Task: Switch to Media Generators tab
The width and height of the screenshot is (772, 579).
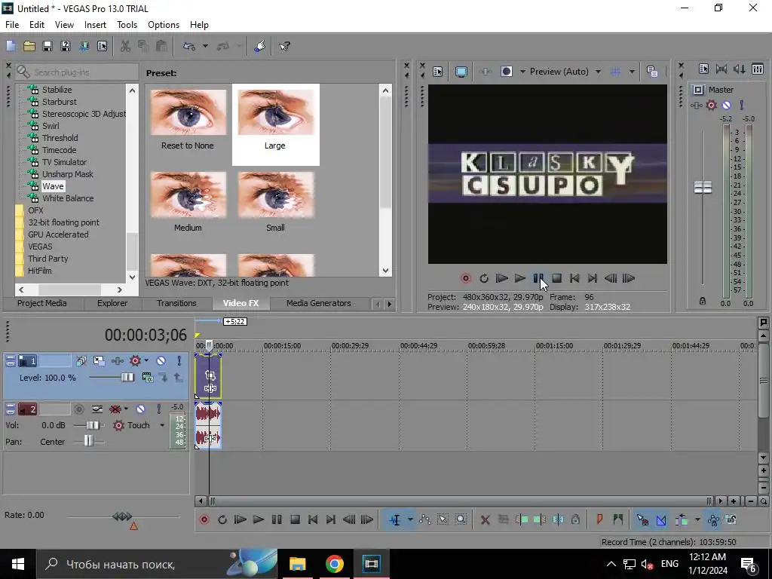Action: click(319, 303)
